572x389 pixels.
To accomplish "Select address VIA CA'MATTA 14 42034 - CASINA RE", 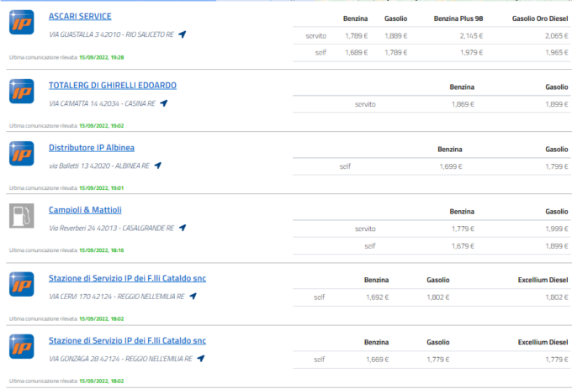I will click(102, 103).
